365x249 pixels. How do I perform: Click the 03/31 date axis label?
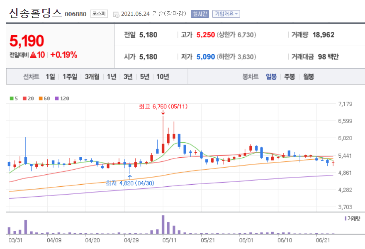click(15, 240)
